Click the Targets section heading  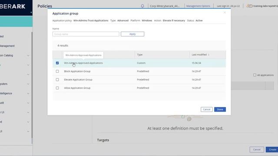pos(103,140)
